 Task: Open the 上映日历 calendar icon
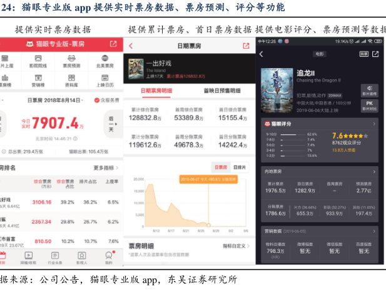pos(105,78)
